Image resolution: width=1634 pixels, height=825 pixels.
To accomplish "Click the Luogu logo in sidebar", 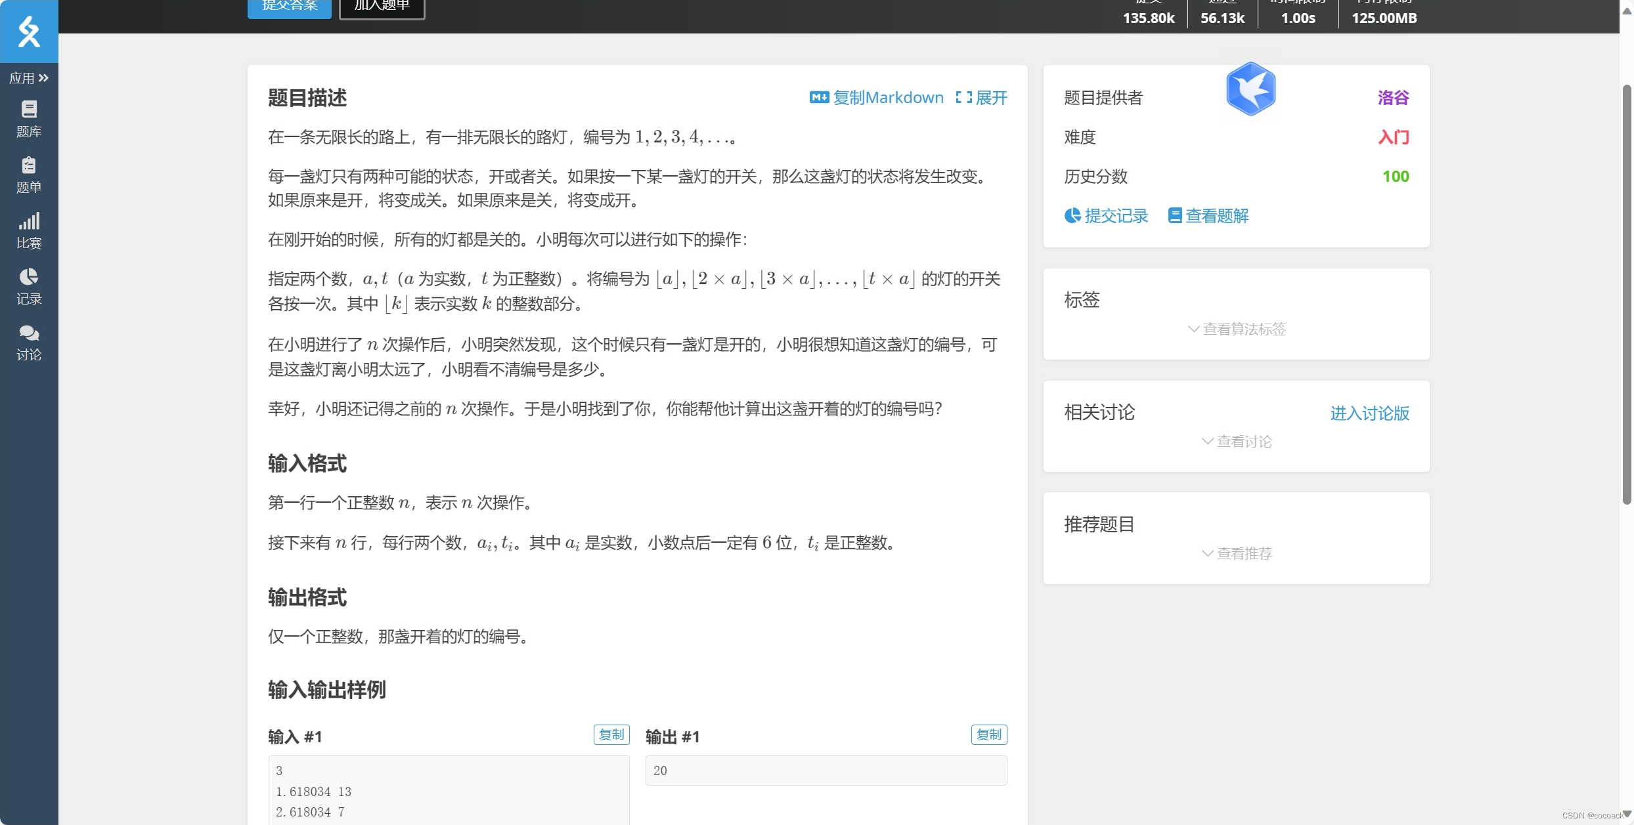I will [x=29, y=31].
